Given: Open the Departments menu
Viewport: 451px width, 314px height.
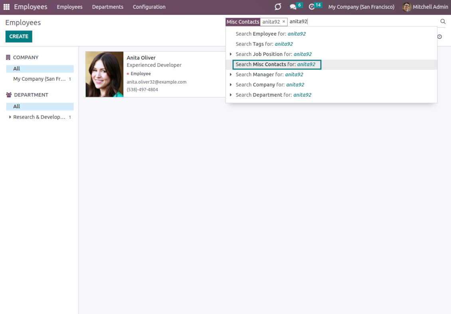Looking at the screenshot, I should click(107, 7).
